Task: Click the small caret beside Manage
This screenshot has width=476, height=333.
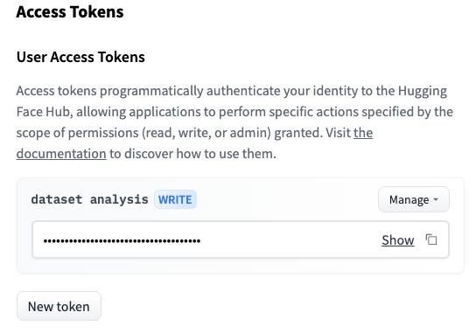Action: tap(436, 199)
